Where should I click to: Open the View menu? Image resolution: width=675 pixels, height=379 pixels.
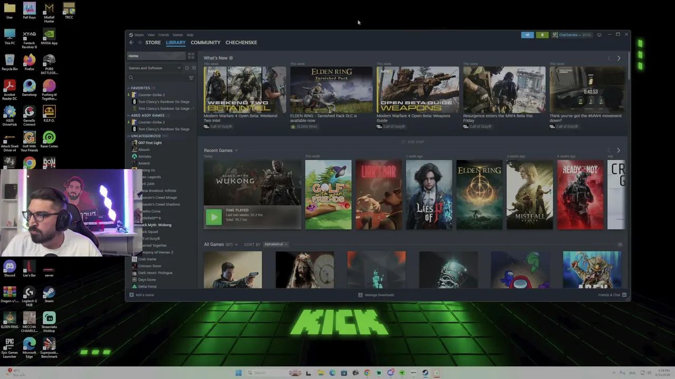click(151, 35)
